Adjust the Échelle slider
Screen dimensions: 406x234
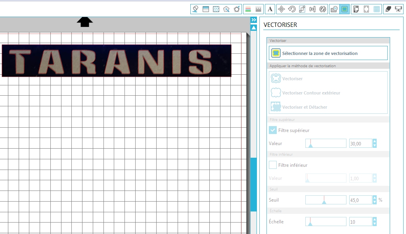(326, 222)
